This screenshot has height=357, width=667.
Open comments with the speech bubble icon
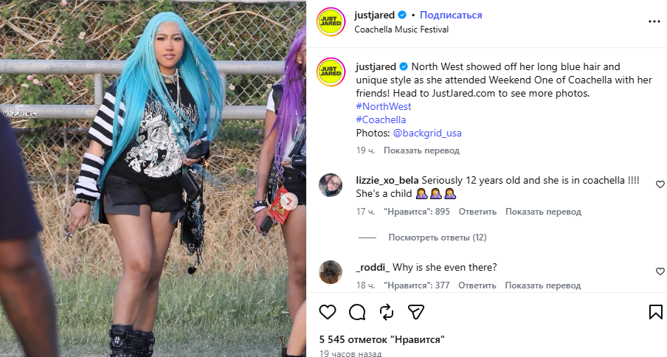(357, 313)
